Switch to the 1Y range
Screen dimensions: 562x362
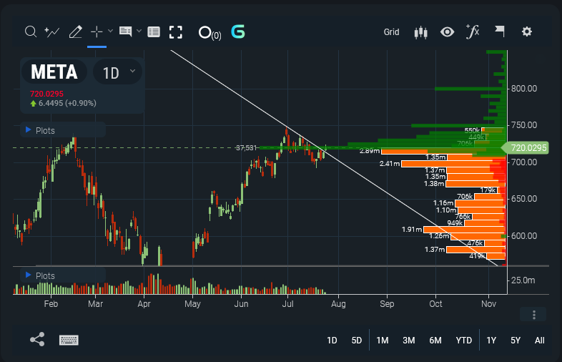pos(491,340)
